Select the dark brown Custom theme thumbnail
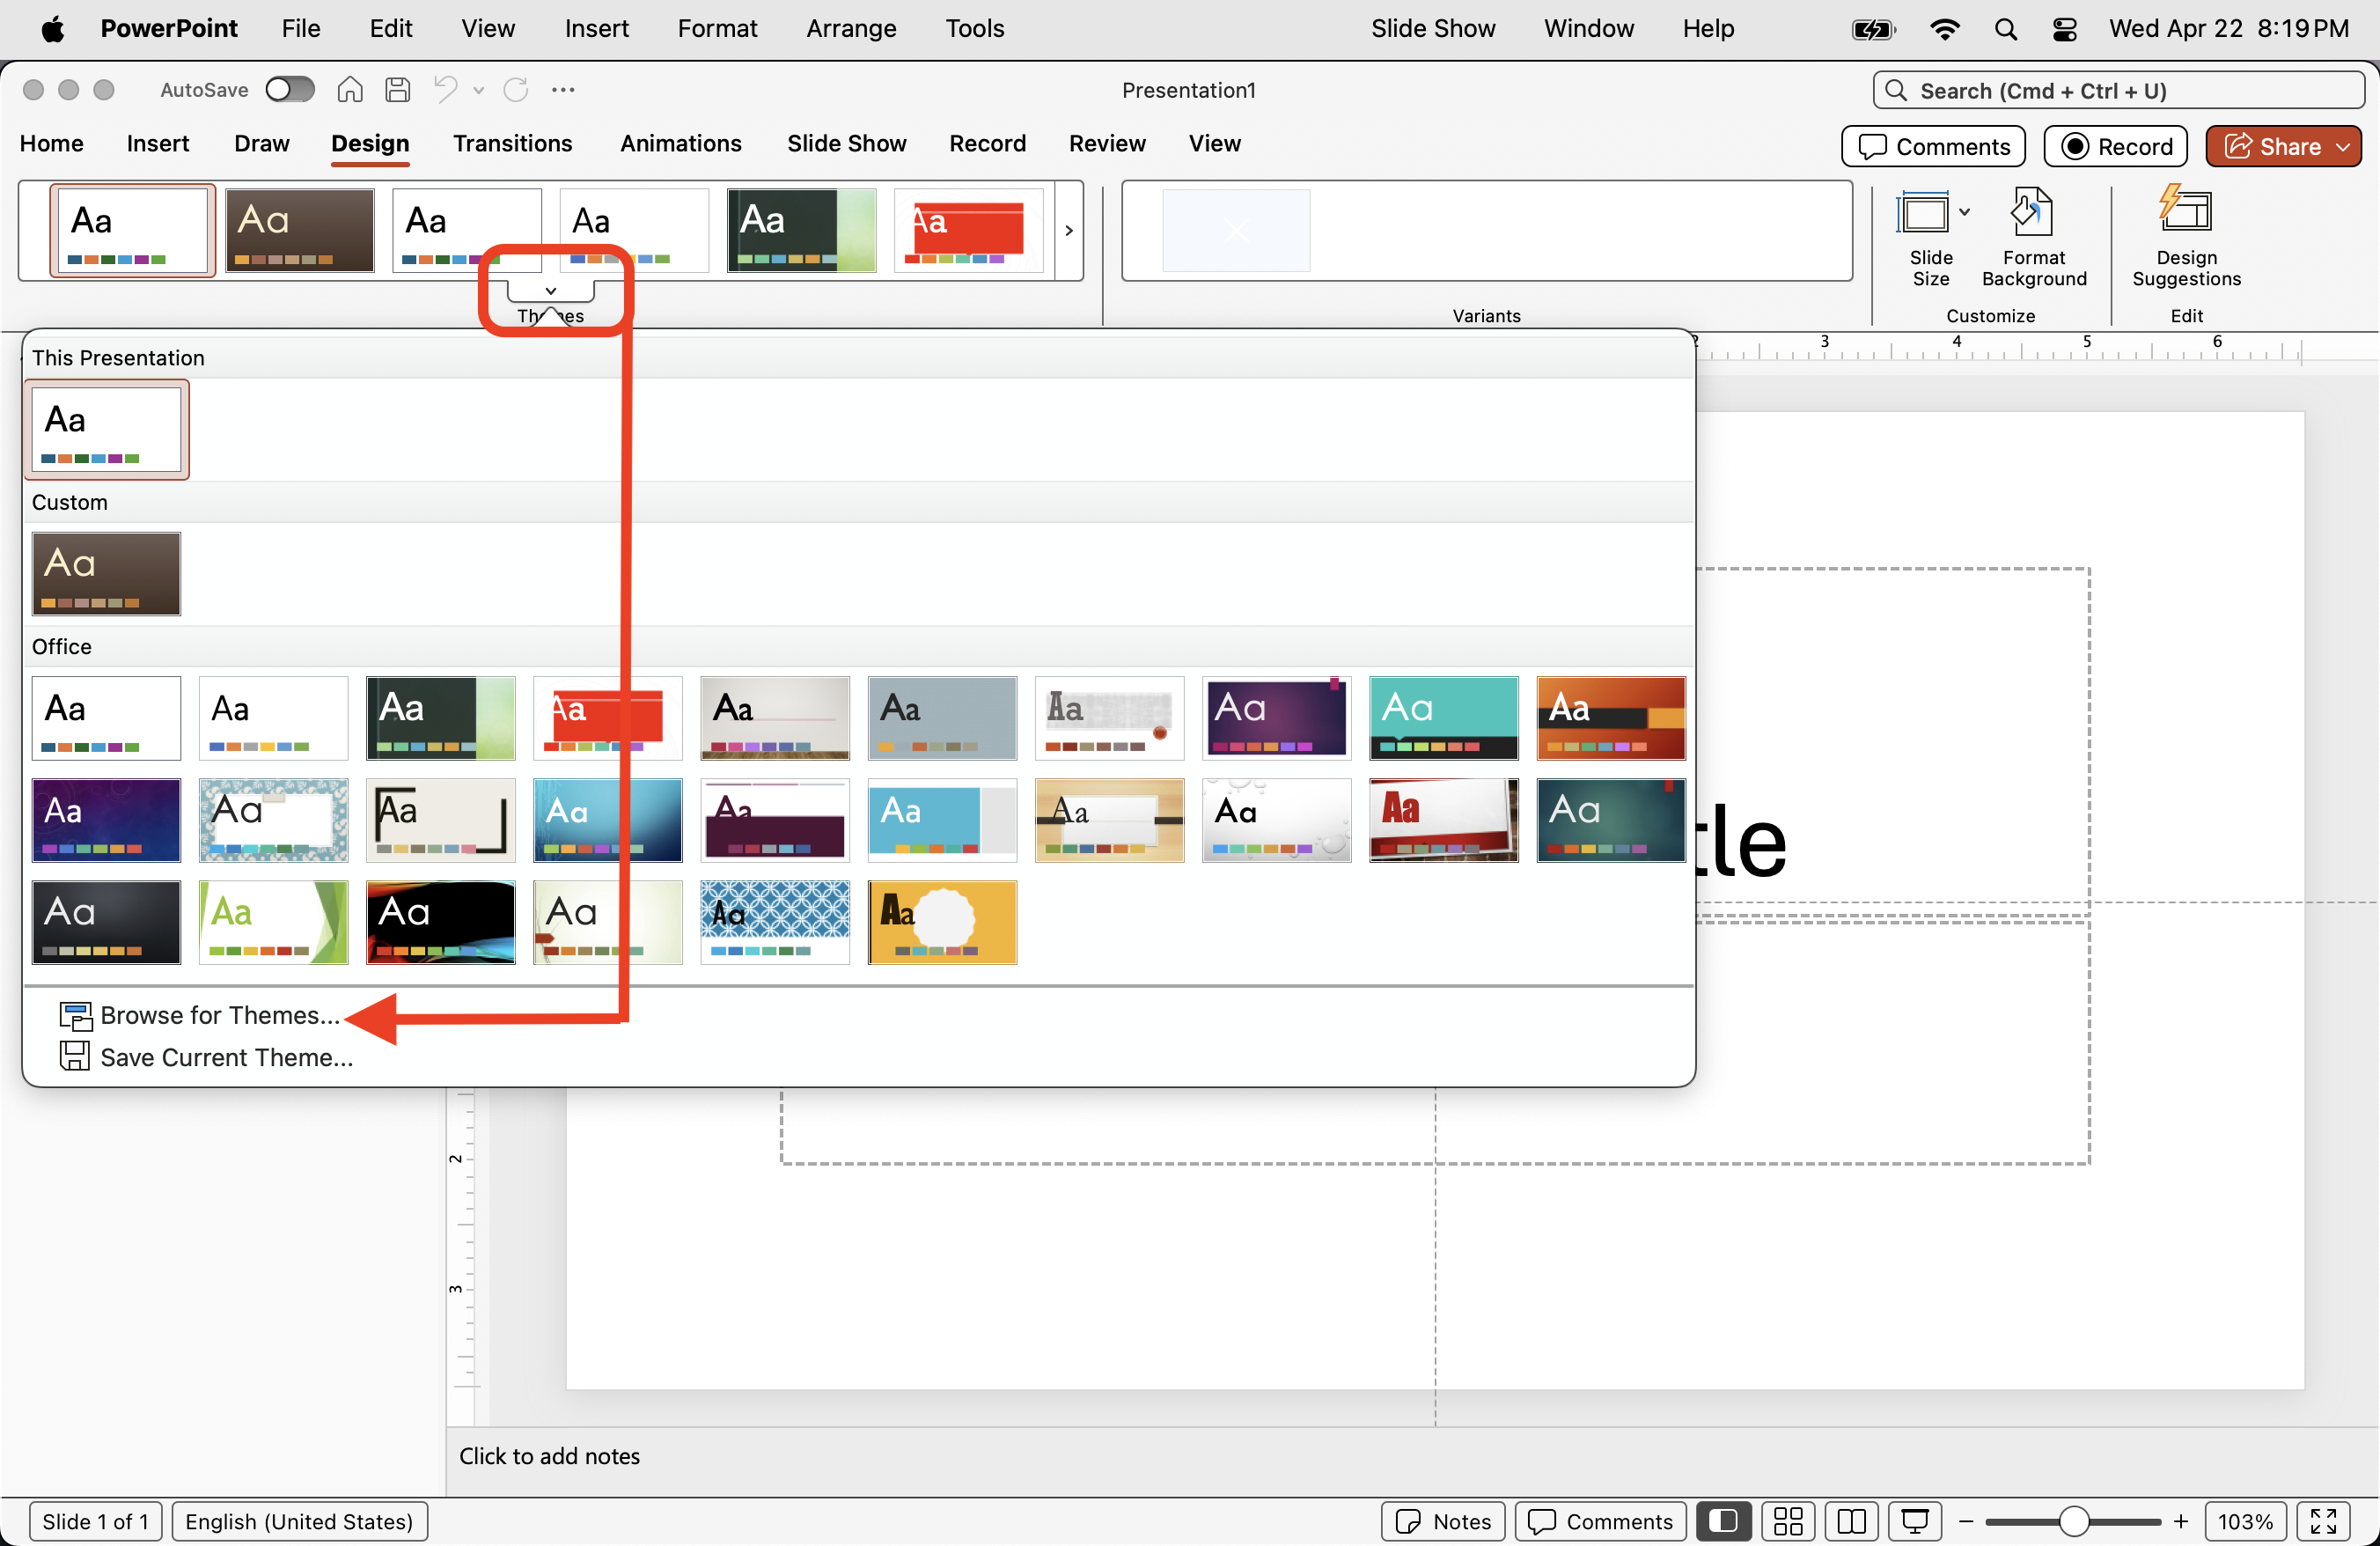This screenshot has height=1546, width=2380. (106, 574)
